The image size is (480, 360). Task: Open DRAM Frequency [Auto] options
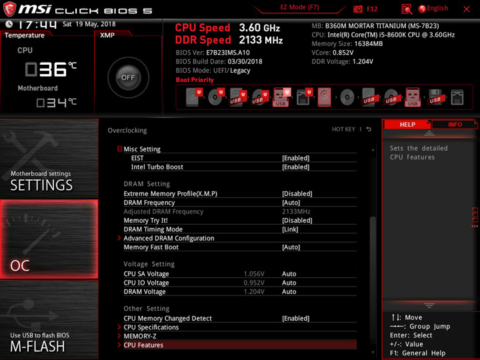click(291, 203)
